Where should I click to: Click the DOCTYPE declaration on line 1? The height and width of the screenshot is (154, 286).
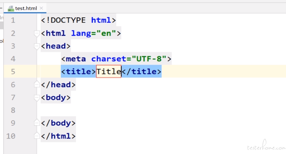(x=79, y=20)
